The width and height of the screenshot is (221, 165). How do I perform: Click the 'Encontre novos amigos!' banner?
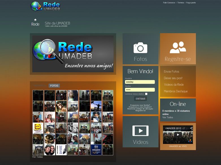(x=73, y=54)
